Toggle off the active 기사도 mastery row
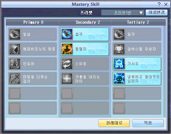The height and width of the screenshot is (134, 171). [x=137, y=64]
